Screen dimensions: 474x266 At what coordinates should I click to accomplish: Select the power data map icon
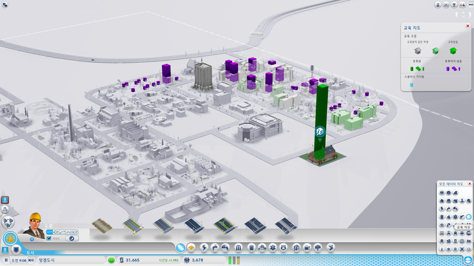coord(442,208)
